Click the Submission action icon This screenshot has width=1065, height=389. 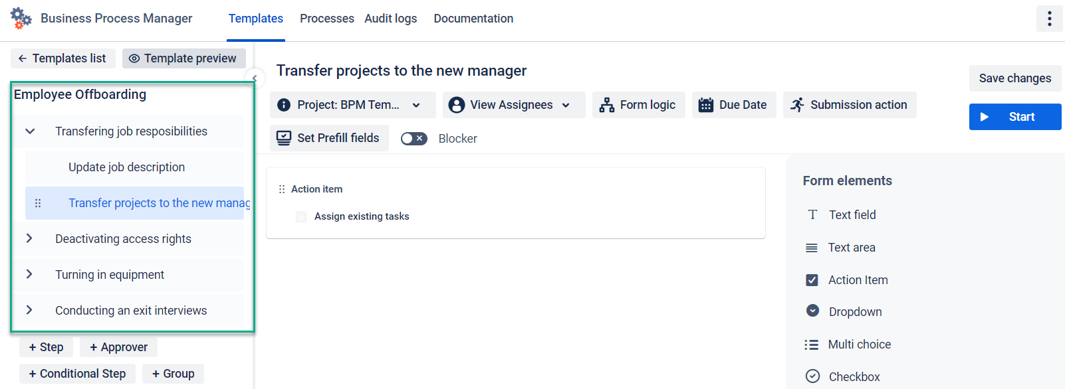797,104
